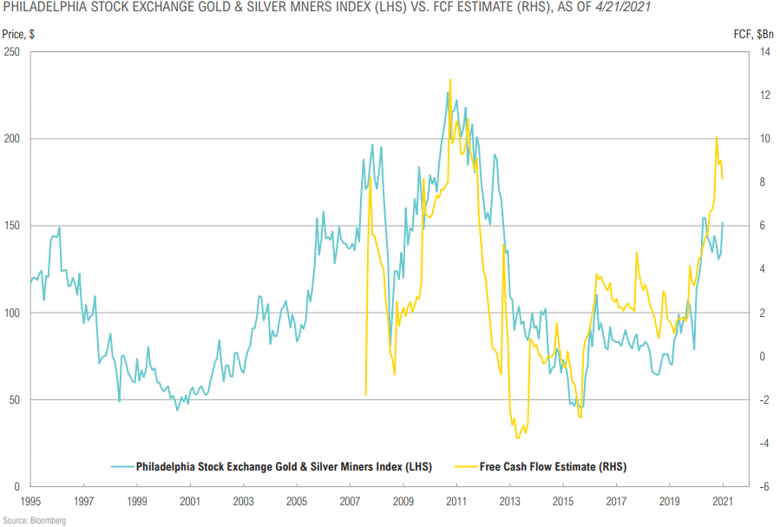Select the Free Cash Flow Estimate legend label
This screenshot has width=780, height=527.
554,467
